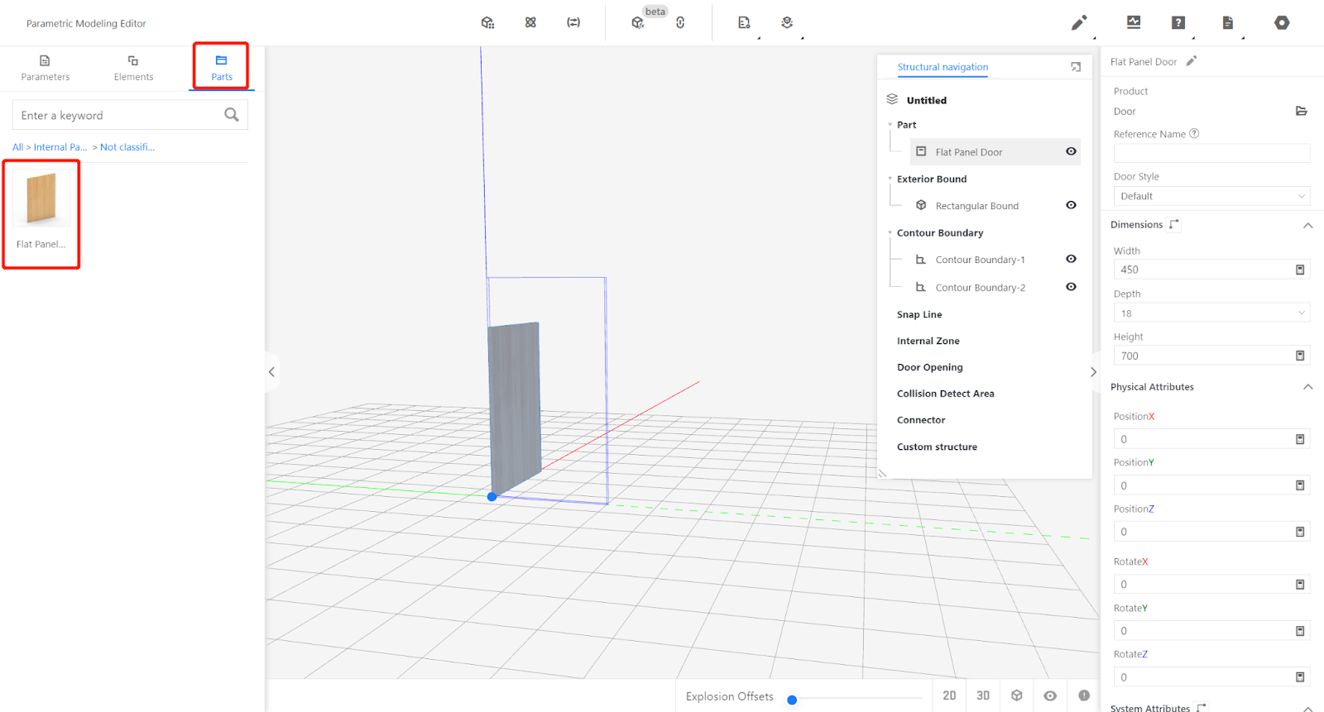Hide the Flat Panel Door part
Image resolution: width=1324 pixels, height=712 pixels.
tap(1071, 151)
